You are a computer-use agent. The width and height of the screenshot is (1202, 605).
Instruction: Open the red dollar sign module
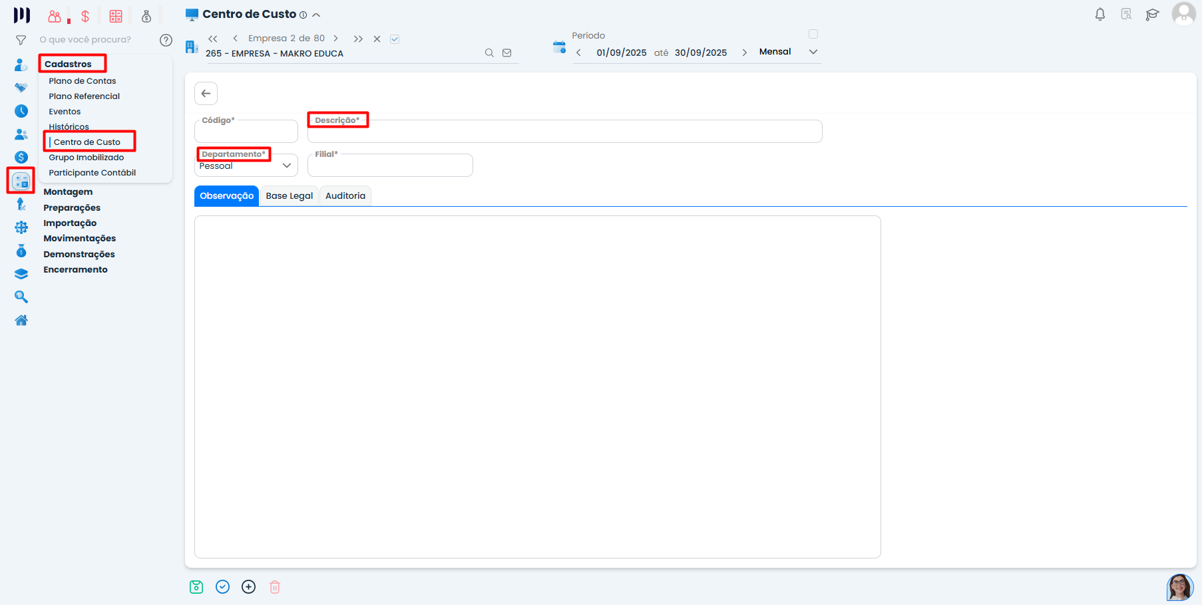(x=85, y=16)
